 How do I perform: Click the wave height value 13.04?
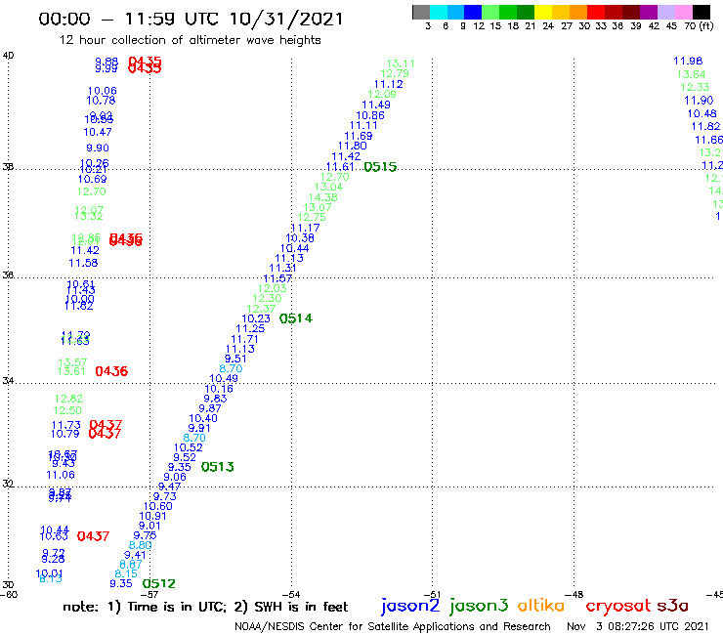click(x=328, y=187)
